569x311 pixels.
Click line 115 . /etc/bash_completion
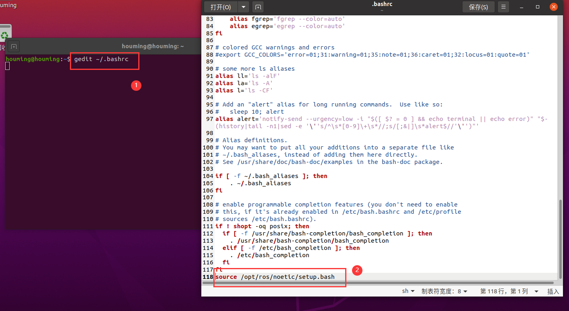tap(270, 255)
